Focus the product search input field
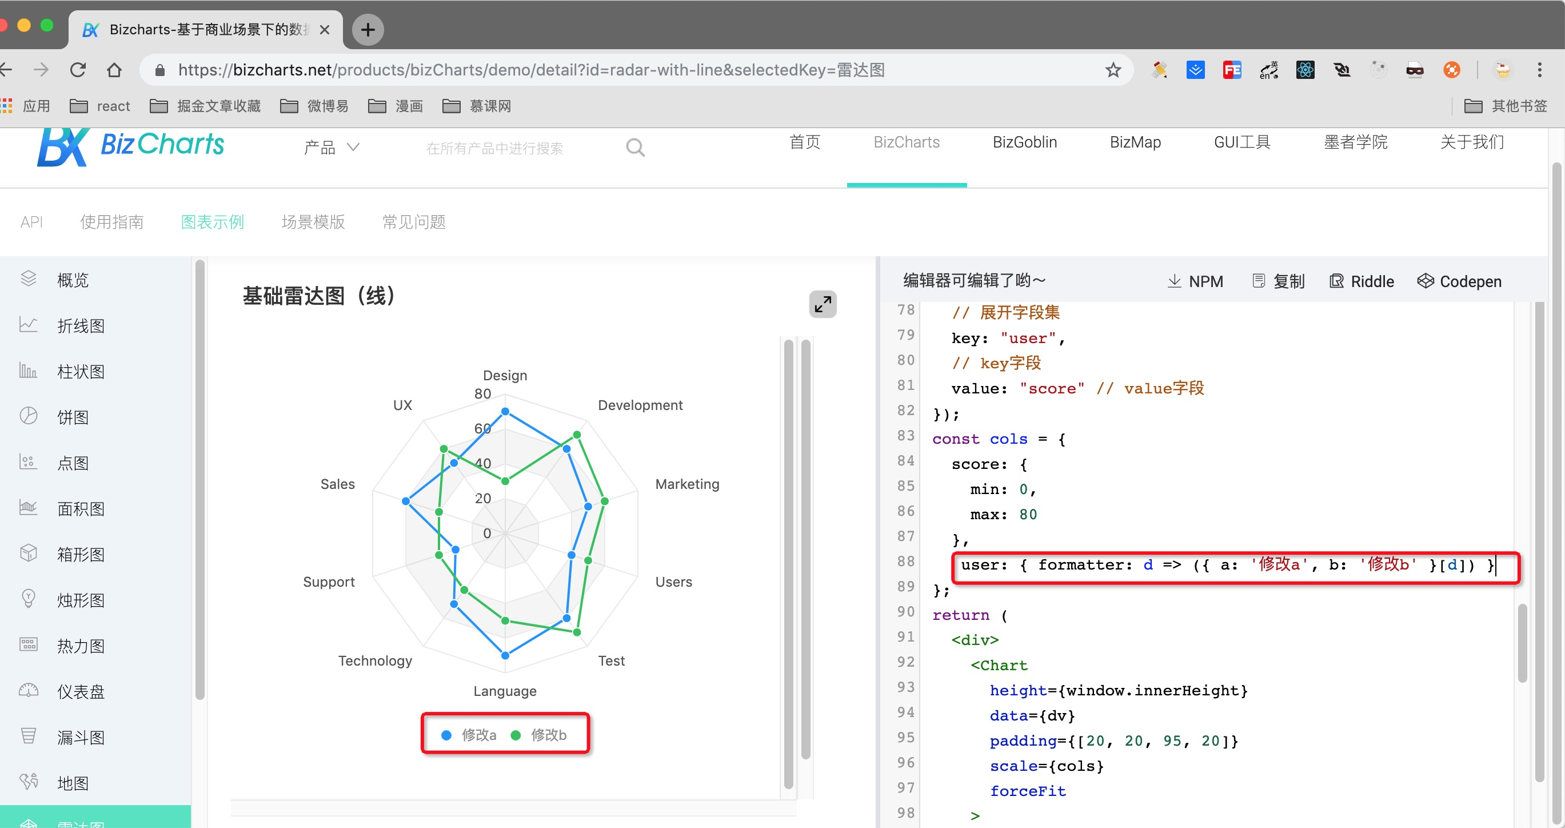Screen dimensions: 1565x828 (494, 148)
